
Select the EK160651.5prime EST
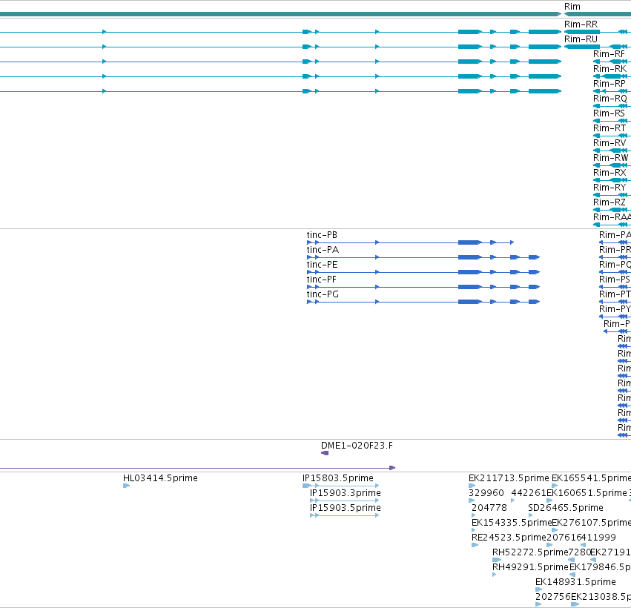[587, 493]
